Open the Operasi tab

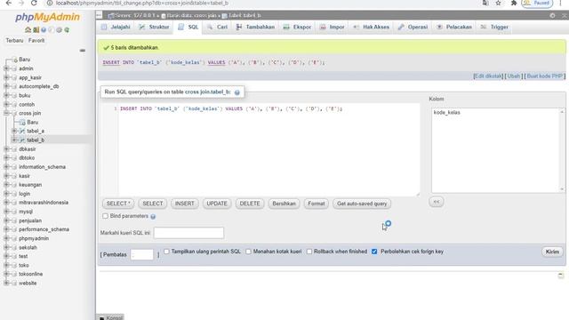pyautogui.click(x=413, y=27)
